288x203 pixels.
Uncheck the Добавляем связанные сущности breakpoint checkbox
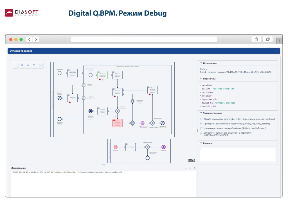[x=201, y=134]
